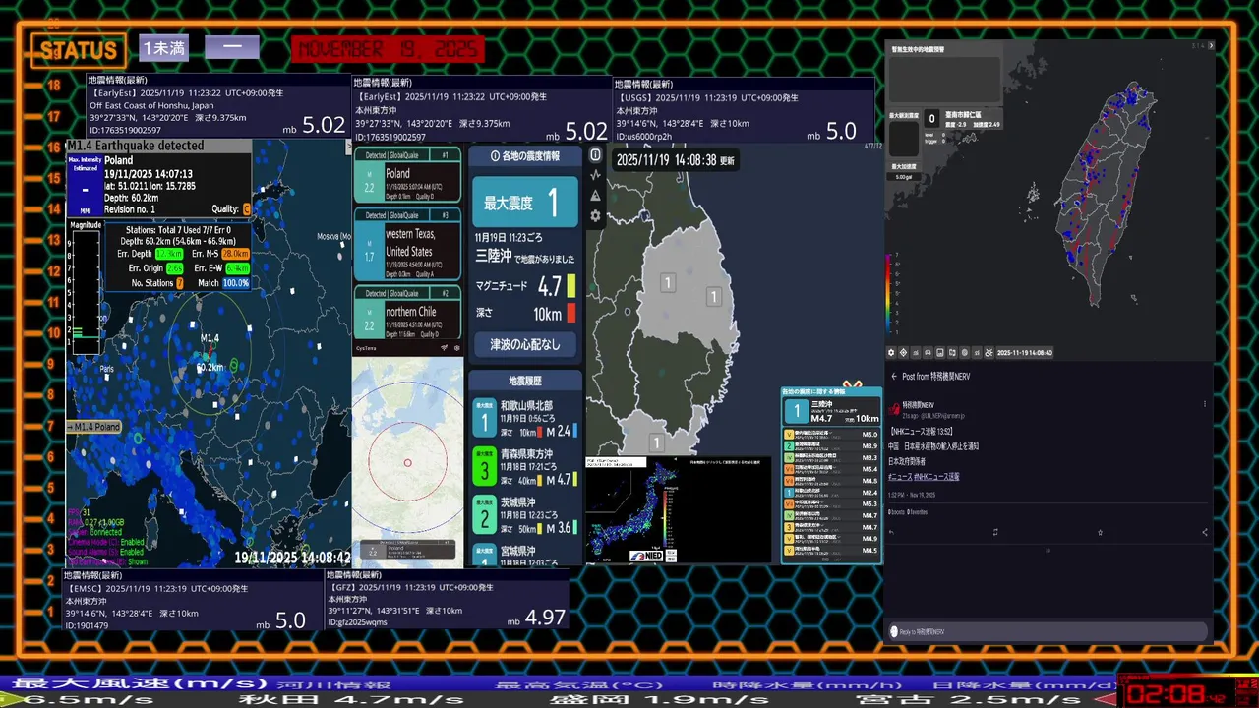Open gear settings icon in quake map sidebar
This screenshot has height=708, width=1259.
[x=595, y=215]
